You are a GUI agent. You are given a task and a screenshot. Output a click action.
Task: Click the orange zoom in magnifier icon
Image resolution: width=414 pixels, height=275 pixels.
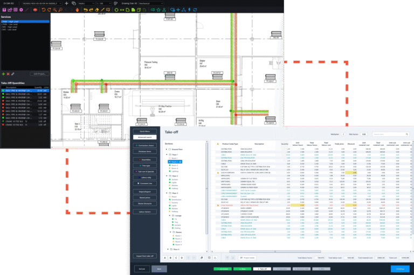54,10
